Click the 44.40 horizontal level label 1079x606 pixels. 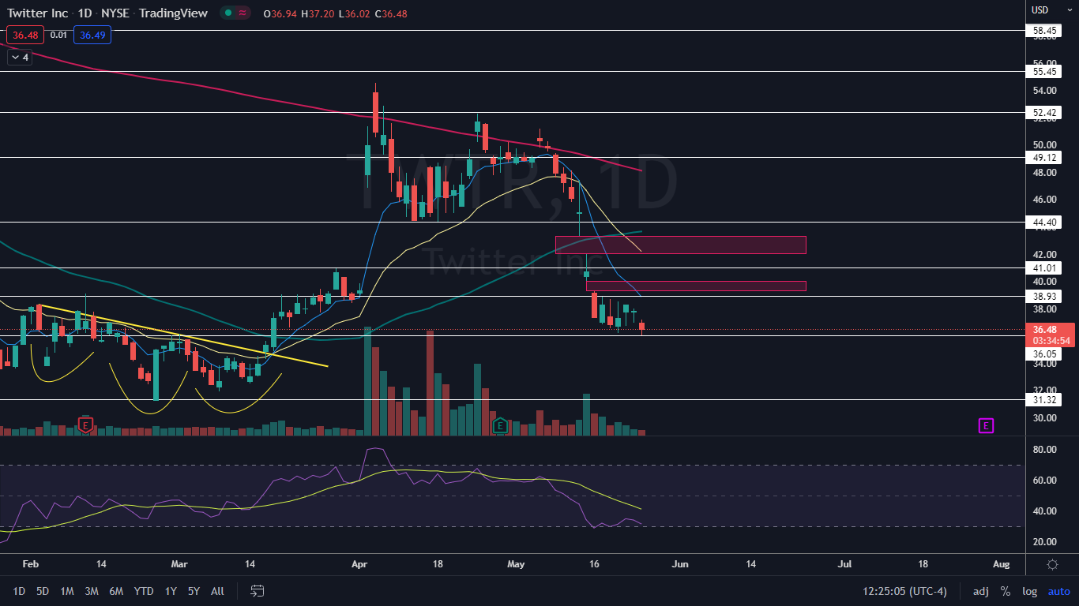[x=1044, y=222]
